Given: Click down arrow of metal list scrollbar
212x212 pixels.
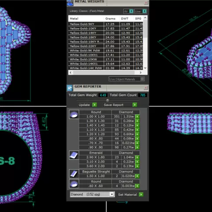Looking at the screenshot, I should (x=145, y=68).
